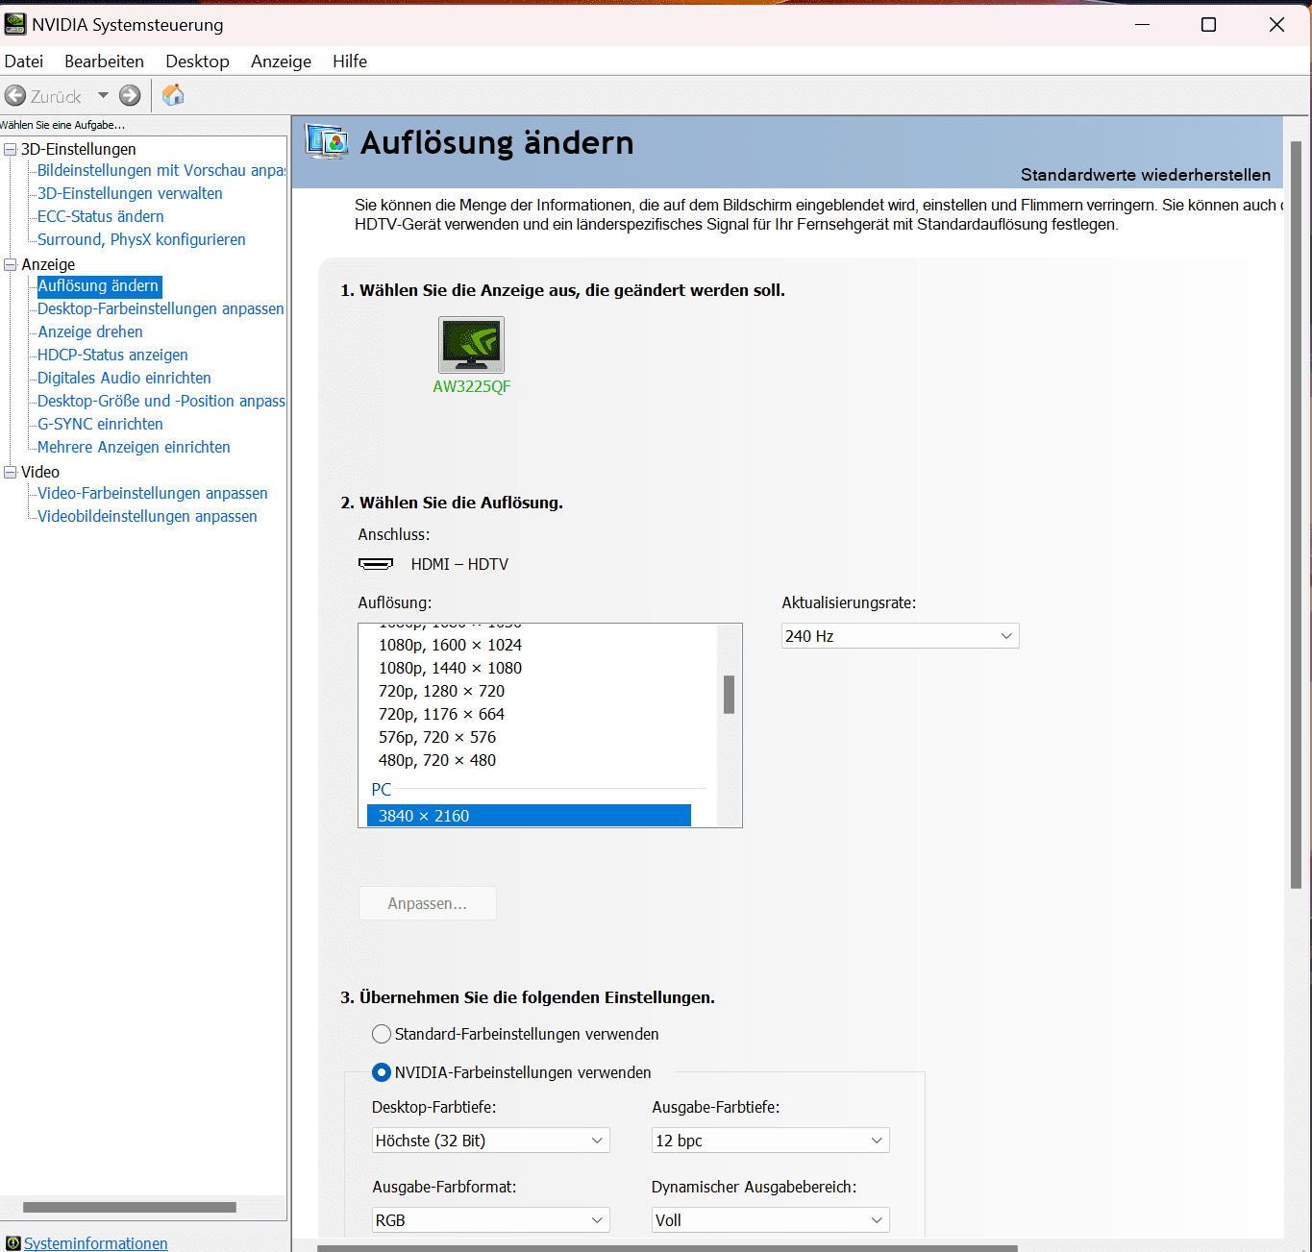Select resolution '480p, 720 × 480'
The image size is (1312, 1252).
coord(437,760)
